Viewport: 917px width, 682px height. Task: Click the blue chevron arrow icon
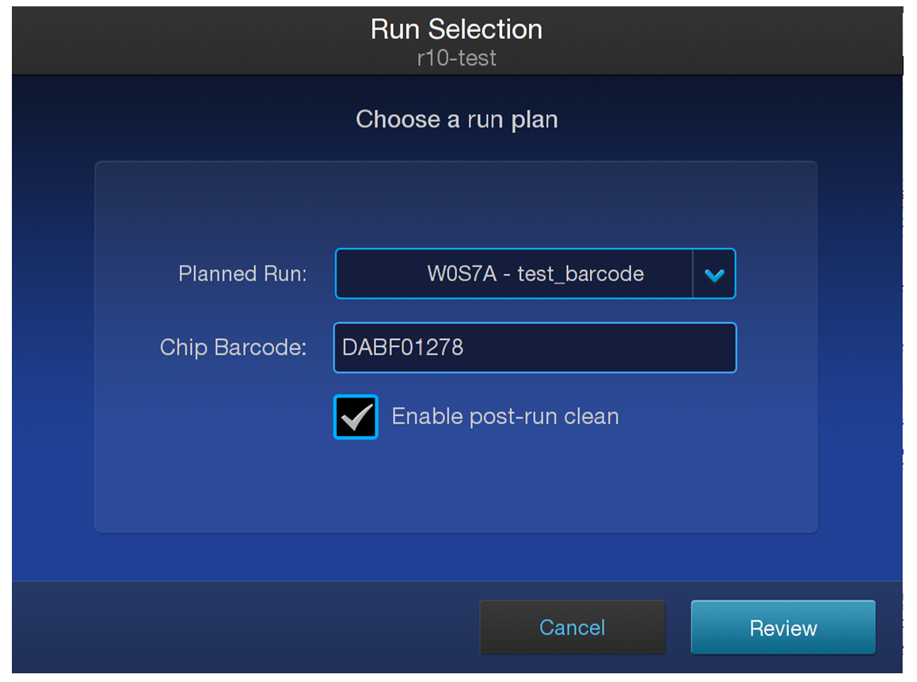714,275
